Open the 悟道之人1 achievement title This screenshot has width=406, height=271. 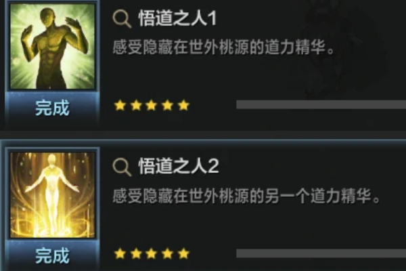(177, 19)
